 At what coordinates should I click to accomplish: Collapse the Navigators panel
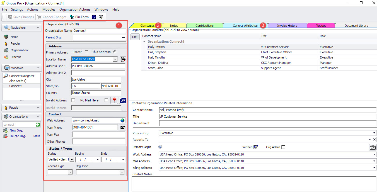tap(38, 28)
